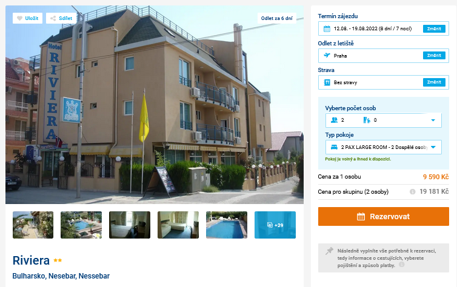Click the info icon next to group price
Viewport: 457px width, 287px height.
click(x=412, y=191)
